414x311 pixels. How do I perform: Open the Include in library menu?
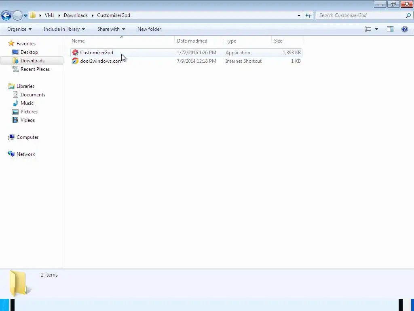click(64, 29)
